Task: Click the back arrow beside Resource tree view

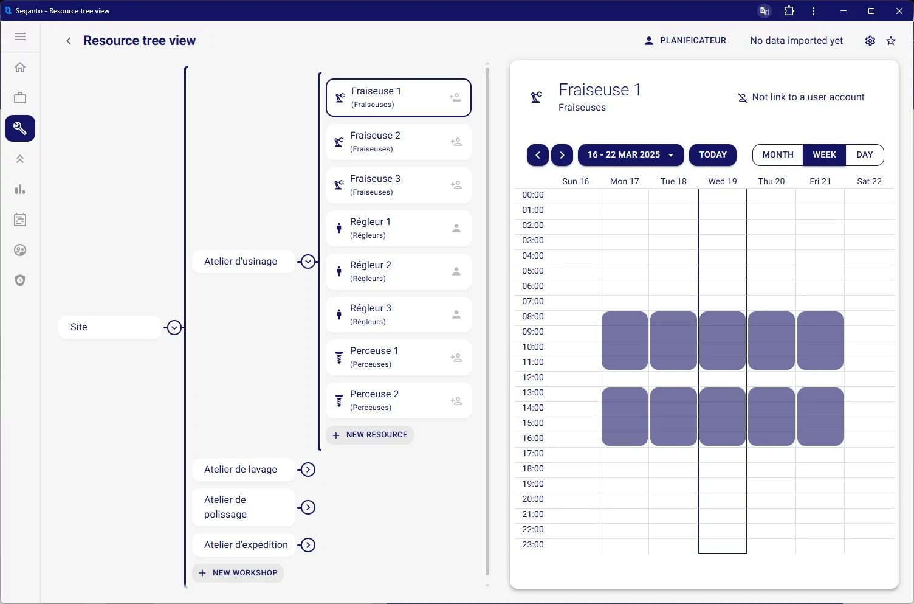Action: coord(68,41)
